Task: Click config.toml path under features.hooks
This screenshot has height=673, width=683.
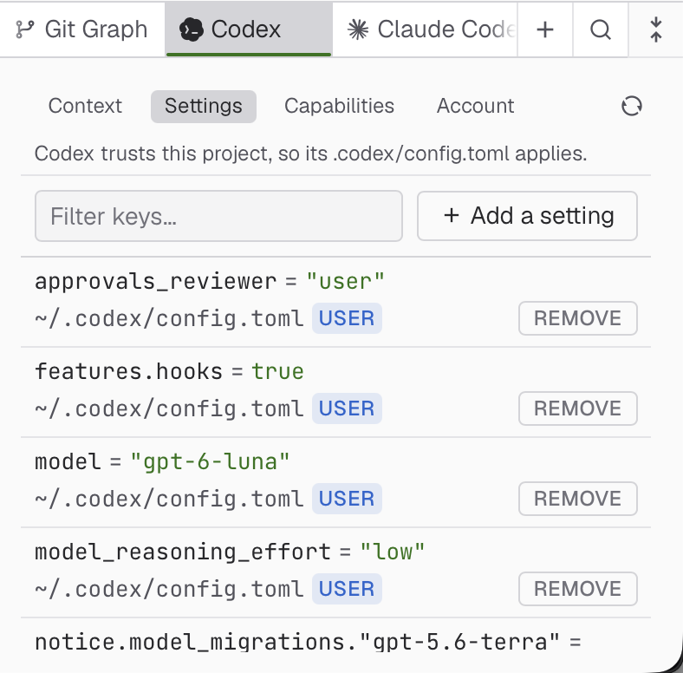Action: click(x=169, y=408)
